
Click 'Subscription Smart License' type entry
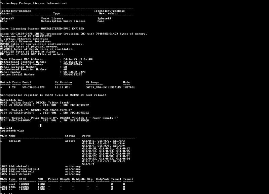pos(63,21)
